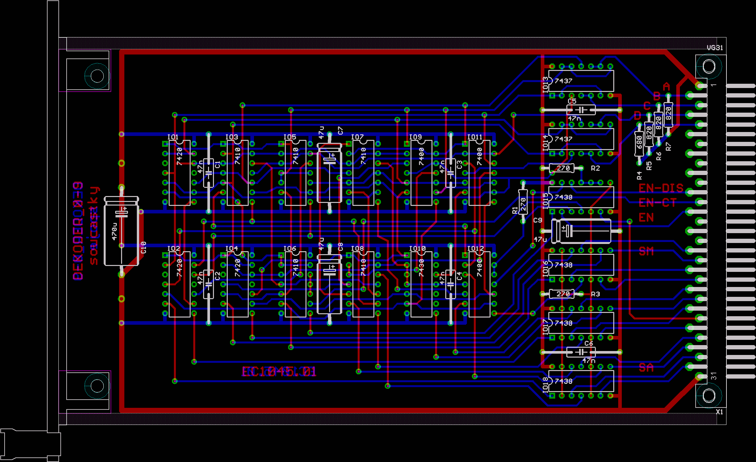This screenshot has width=756, height=462.
Task: Select the C6 47n capacitor symbol
Action: [581, 352]
